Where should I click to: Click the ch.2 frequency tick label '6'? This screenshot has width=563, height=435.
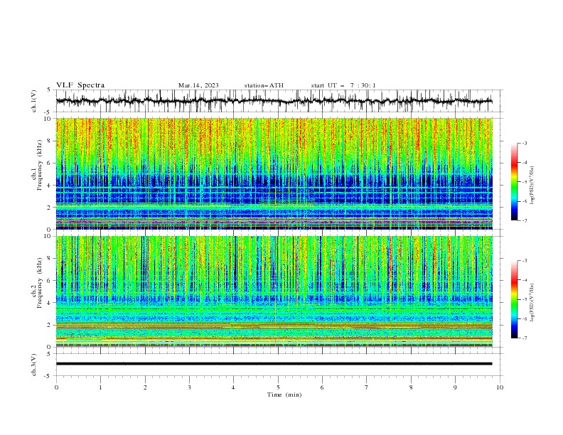tap(50, 281)
